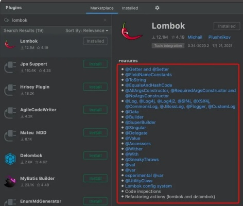This screenshot has width=243, height=206.
Task: Open the @Singular link
Action: point(135,128)
